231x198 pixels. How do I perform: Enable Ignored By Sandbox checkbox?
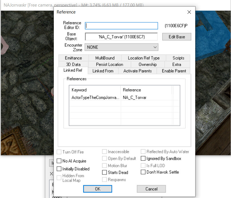[x=143, y=158]
